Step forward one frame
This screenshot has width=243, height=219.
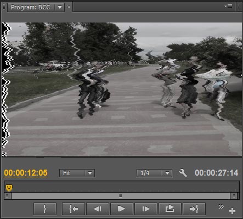coord(146,209)
